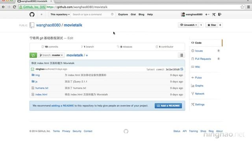Open the 1 contributor link
Screen dimensions: 252x141
165,47
